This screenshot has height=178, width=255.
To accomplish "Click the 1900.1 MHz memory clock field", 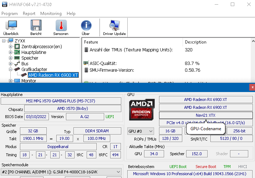I will [33, 138].
